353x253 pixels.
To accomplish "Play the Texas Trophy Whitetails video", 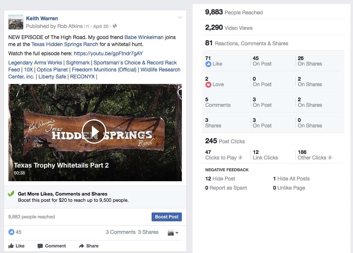I will (94, 131).
